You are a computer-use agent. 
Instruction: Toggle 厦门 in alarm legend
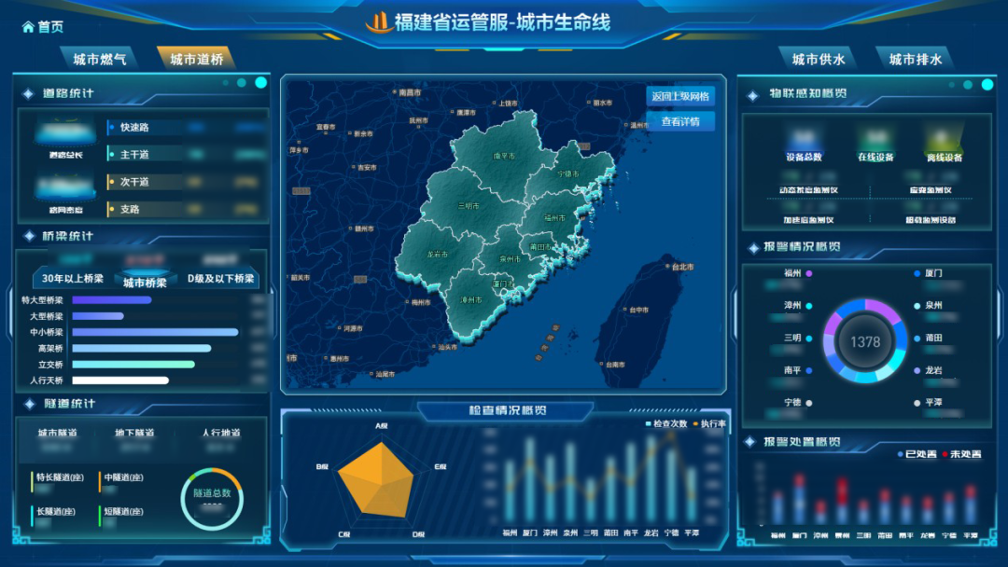click(x=929, y=273)
